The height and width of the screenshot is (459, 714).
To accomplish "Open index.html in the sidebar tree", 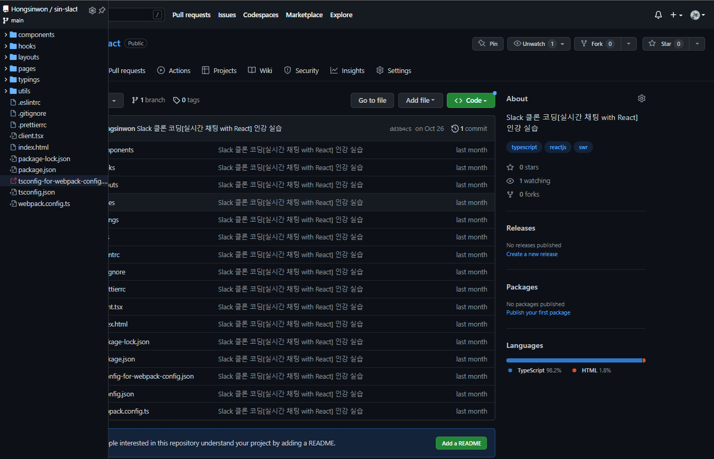I will point(33,147).
